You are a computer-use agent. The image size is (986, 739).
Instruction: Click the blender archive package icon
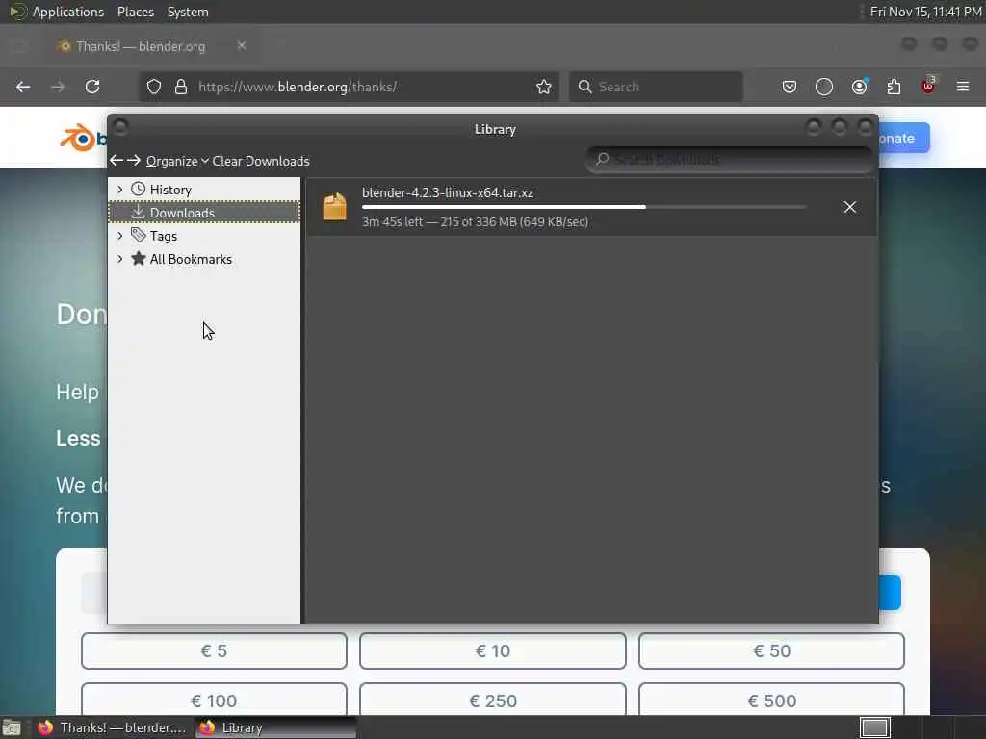pos(334,207)
